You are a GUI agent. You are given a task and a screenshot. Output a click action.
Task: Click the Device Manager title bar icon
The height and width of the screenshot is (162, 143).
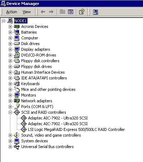pyautogui.click(x=3, y=4)
